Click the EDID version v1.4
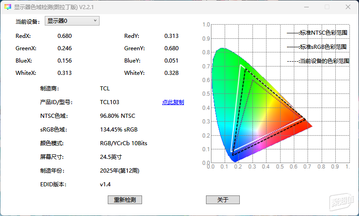 click(105, 184)
